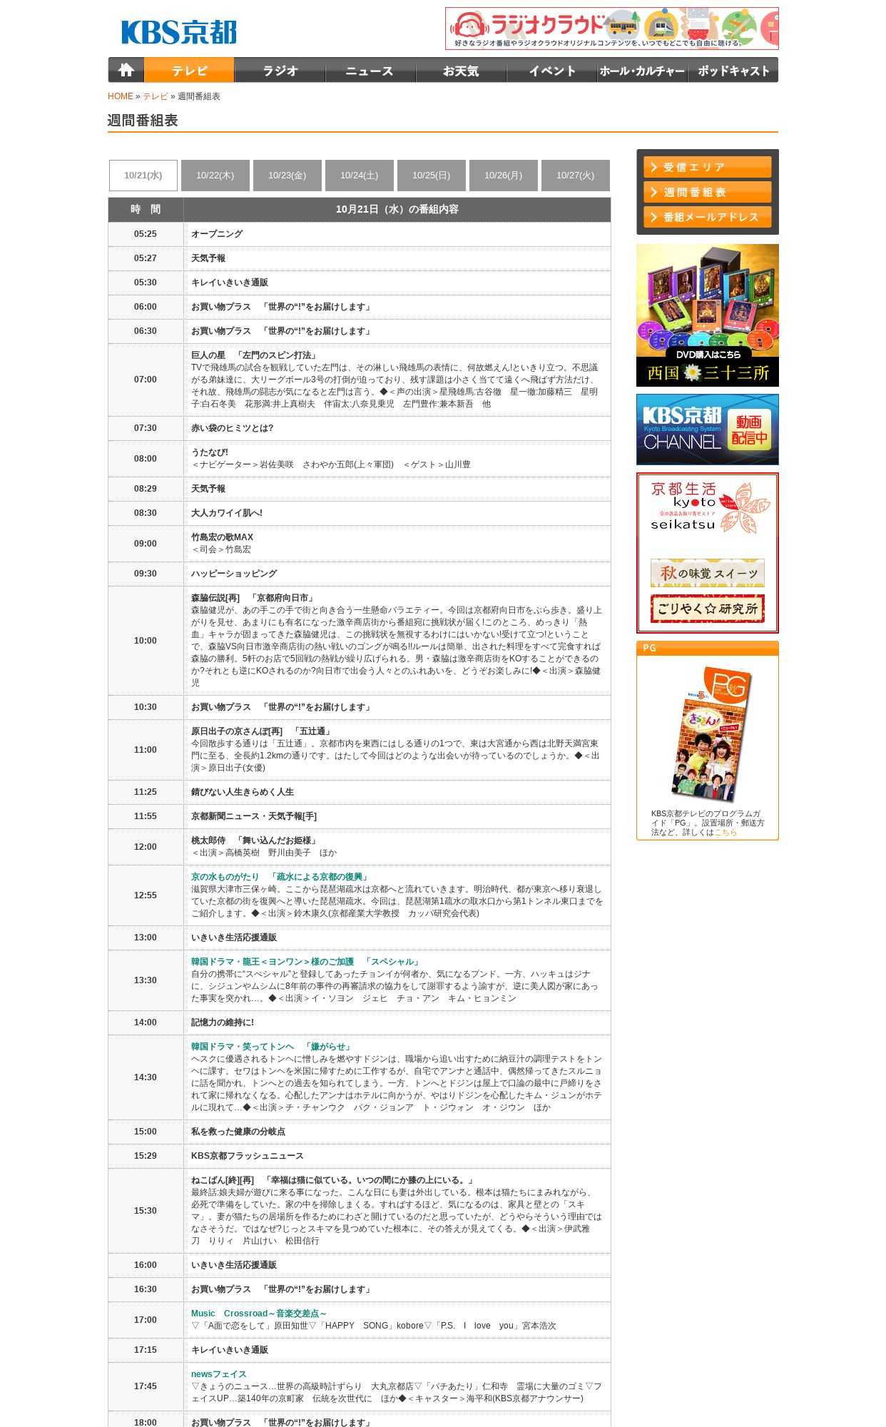
Task: Click the 赤い袋のヒミツとは? entry
Action: click(x=232, y=428)
